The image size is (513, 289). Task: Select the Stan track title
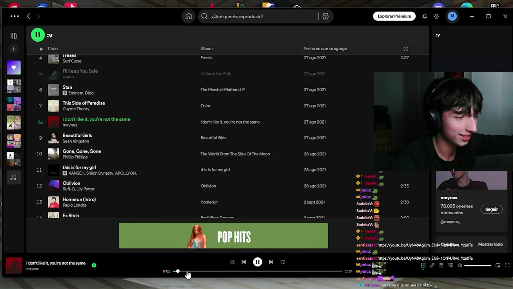[x=67, y=87]
